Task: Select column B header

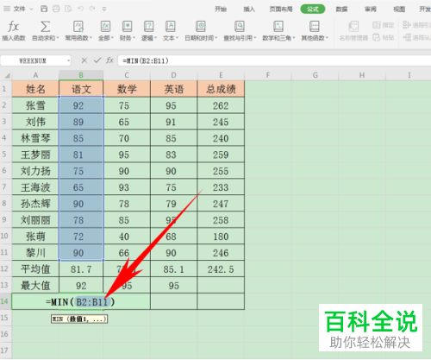Action: point(81,75)
